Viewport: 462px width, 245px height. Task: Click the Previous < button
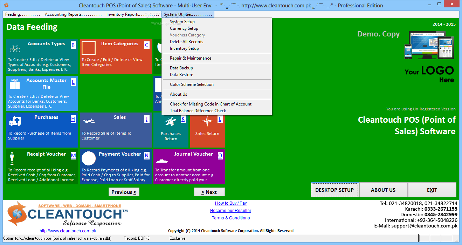[x=124, y=192]
